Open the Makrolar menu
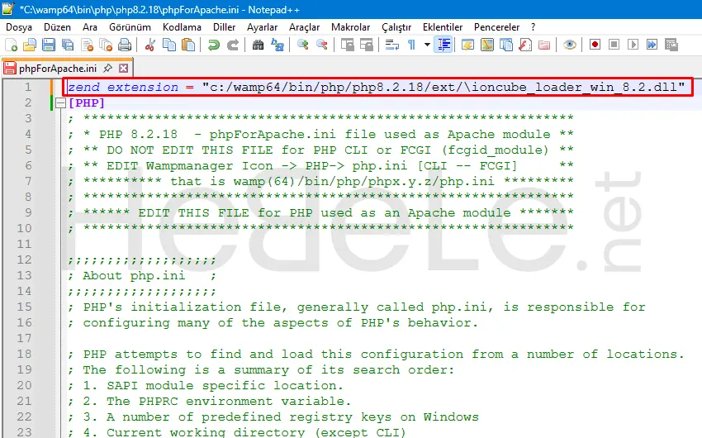The height and width of the screenshot is (438, 702). tap(350, 27)
